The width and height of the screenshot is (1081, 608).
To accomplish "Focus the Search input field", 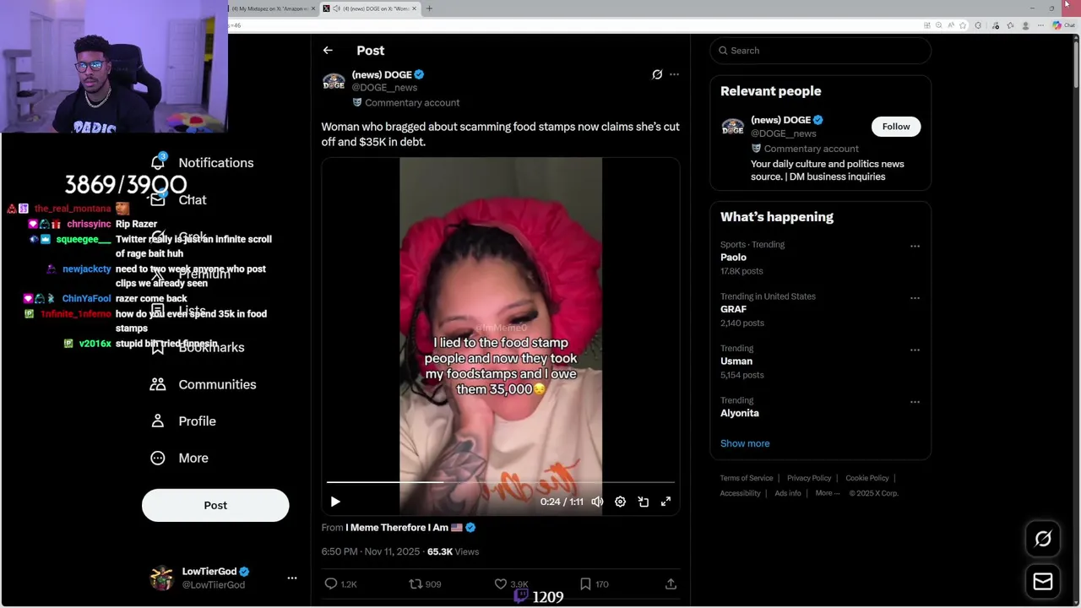I will (x=820, y=51).
